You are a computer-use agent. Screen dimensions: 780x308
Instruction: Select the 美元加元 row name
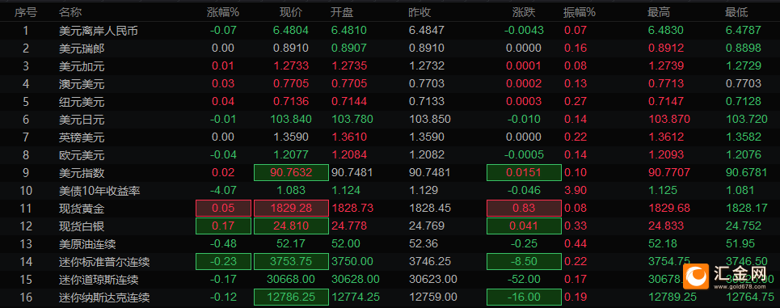[82, 66]
